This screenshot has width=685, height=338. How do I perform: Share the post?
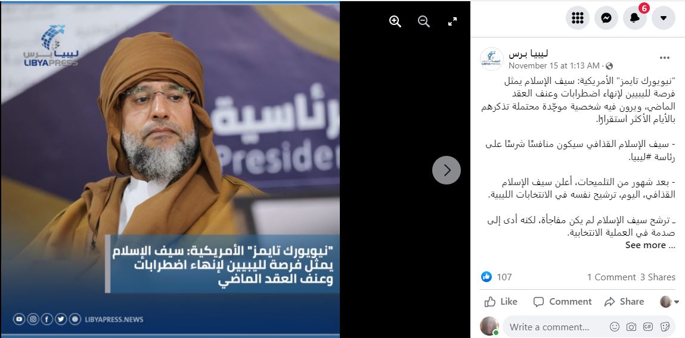click(x=624, y=302)
